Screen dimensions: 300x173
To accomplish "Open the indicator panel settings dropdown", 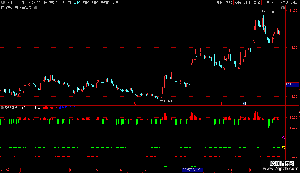I will tap(2, 108).
